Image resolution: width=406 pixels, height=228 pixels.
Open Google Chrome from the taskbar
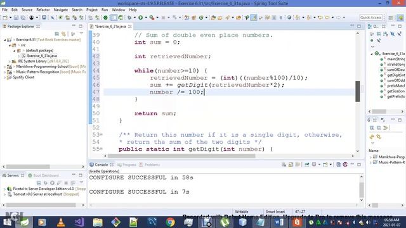170,222
